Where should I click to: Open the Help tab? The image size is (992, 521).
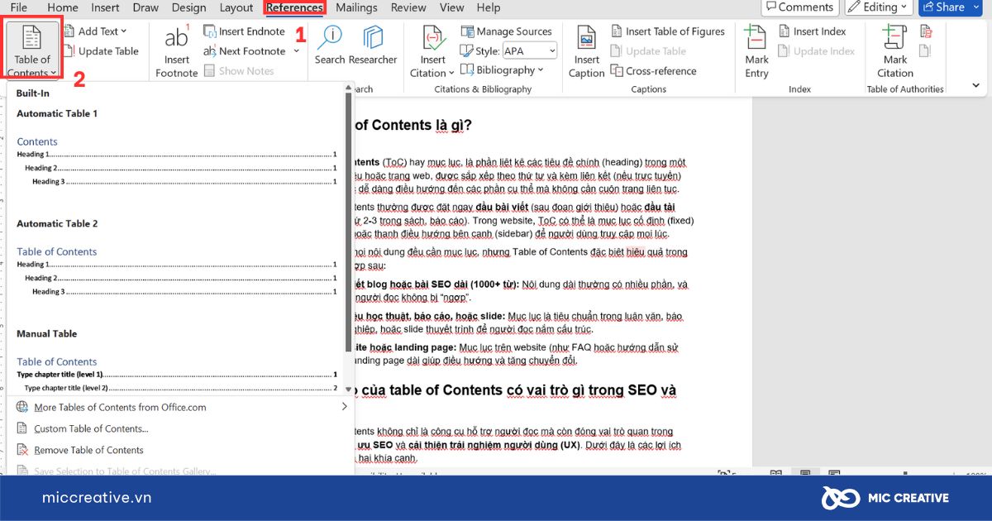click(x=489, y=7)
